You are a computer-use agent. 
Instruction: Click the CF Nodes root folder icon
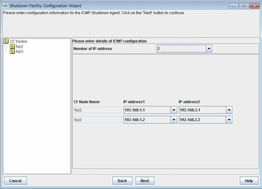(6, 41)
